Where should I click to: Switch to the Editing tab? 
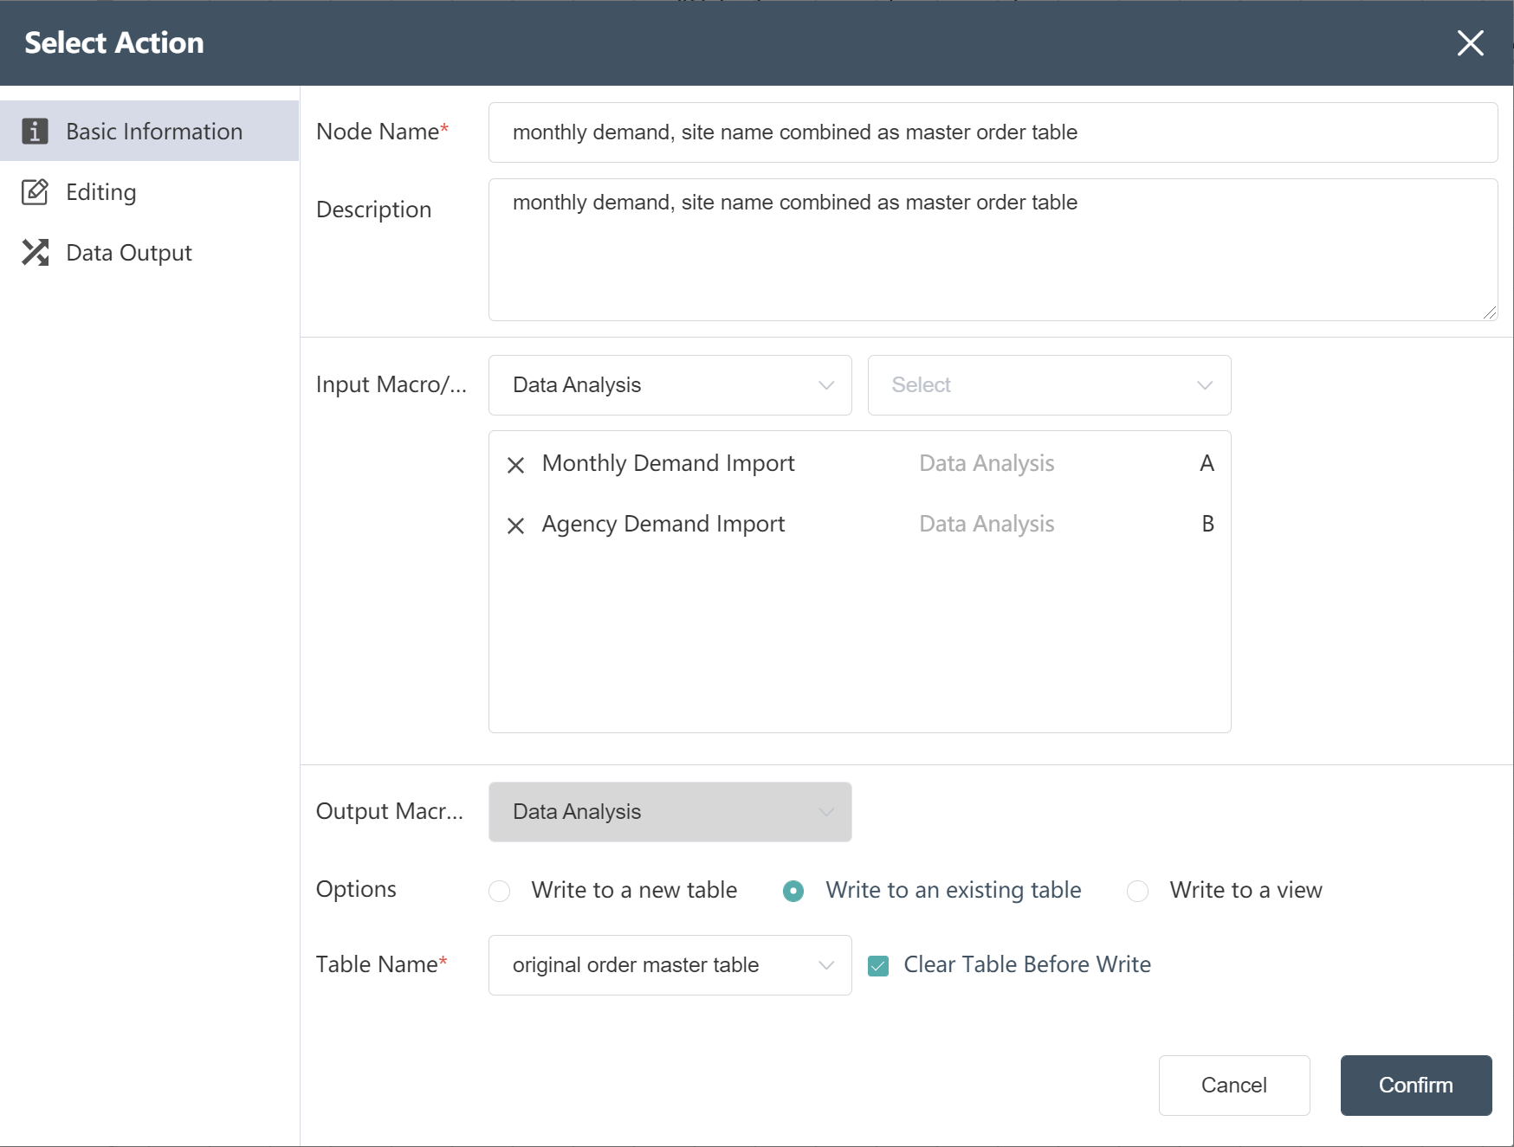pos(149,191)
